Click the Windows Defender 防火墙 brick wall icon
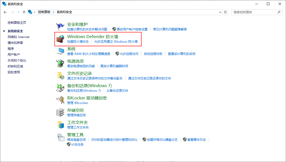Viewport: 286px width, 162px height. point(60,39)
